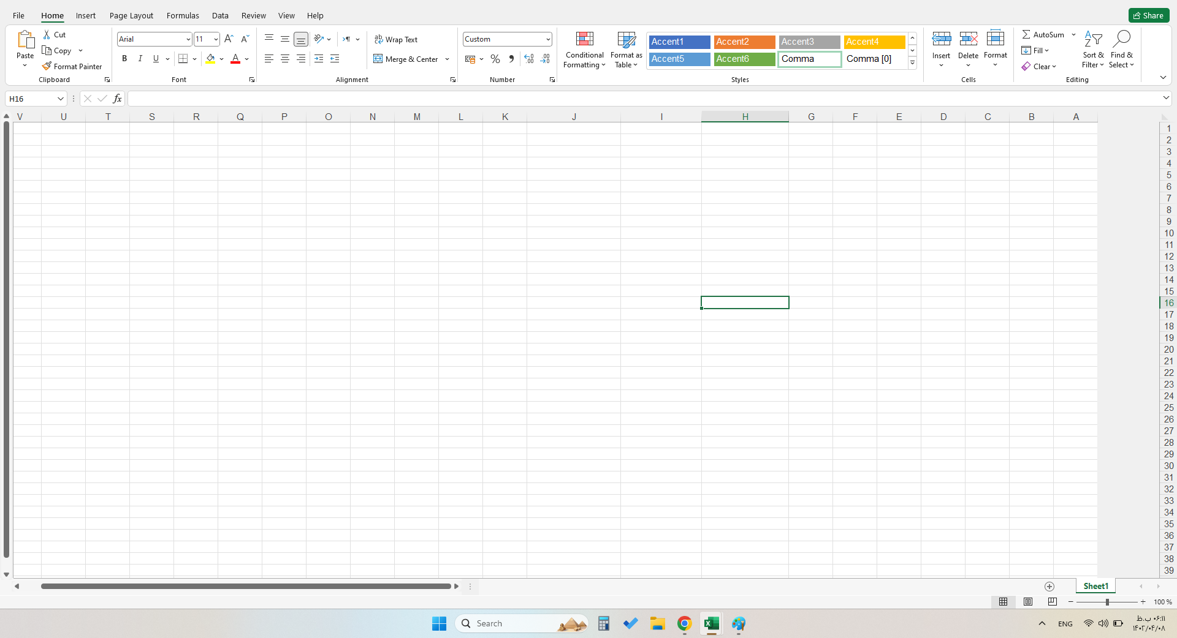Click the Copy button
The height and width of the screenshot is (638, 1177).
click(x=56, y=51)
